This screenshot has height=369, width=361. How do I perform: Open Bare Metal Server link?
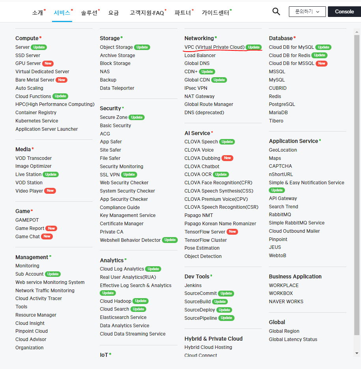click(x=35, y=80)
